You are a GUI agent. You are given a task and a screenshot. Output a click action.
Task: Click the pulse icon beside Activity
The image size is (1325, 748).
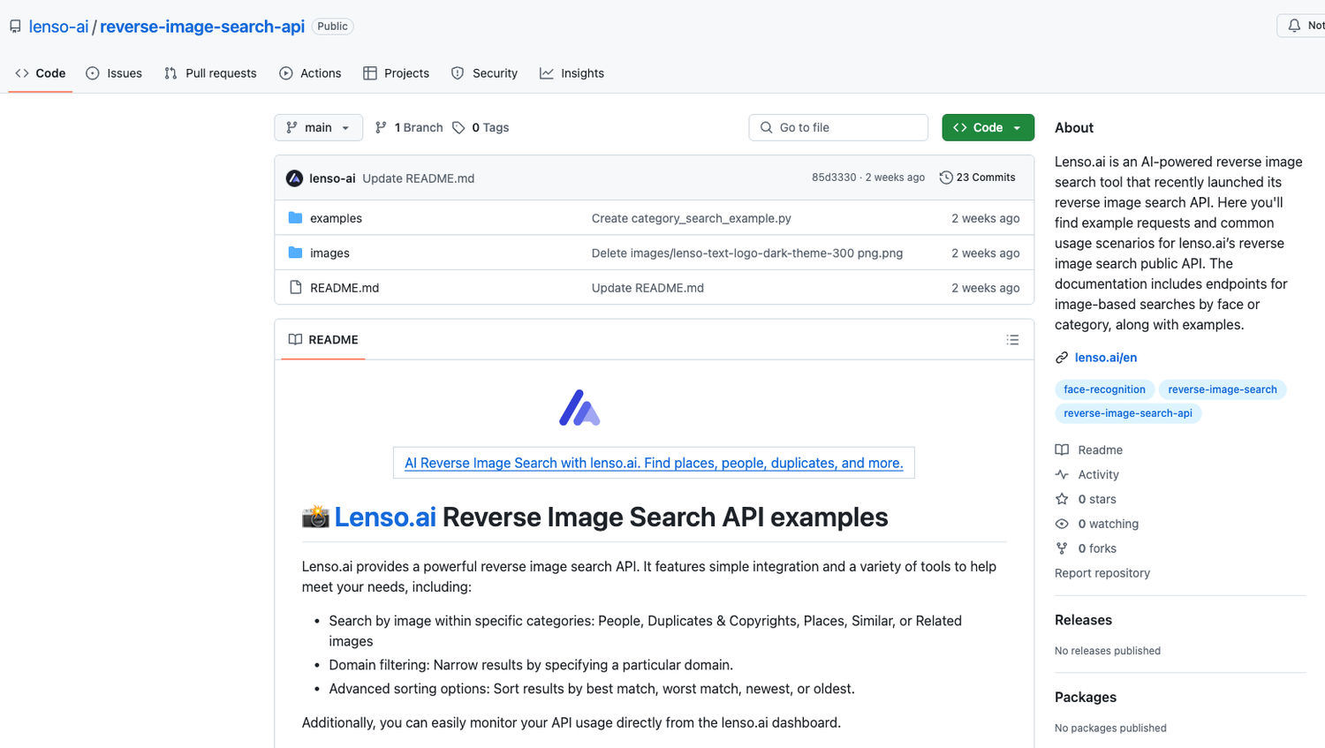[x=1062, y=474]
